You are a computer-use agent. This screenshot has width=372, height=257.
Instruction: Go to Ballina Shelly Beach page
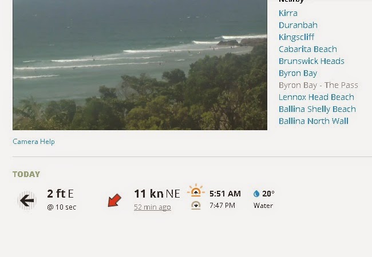click(x=317, y=109)
